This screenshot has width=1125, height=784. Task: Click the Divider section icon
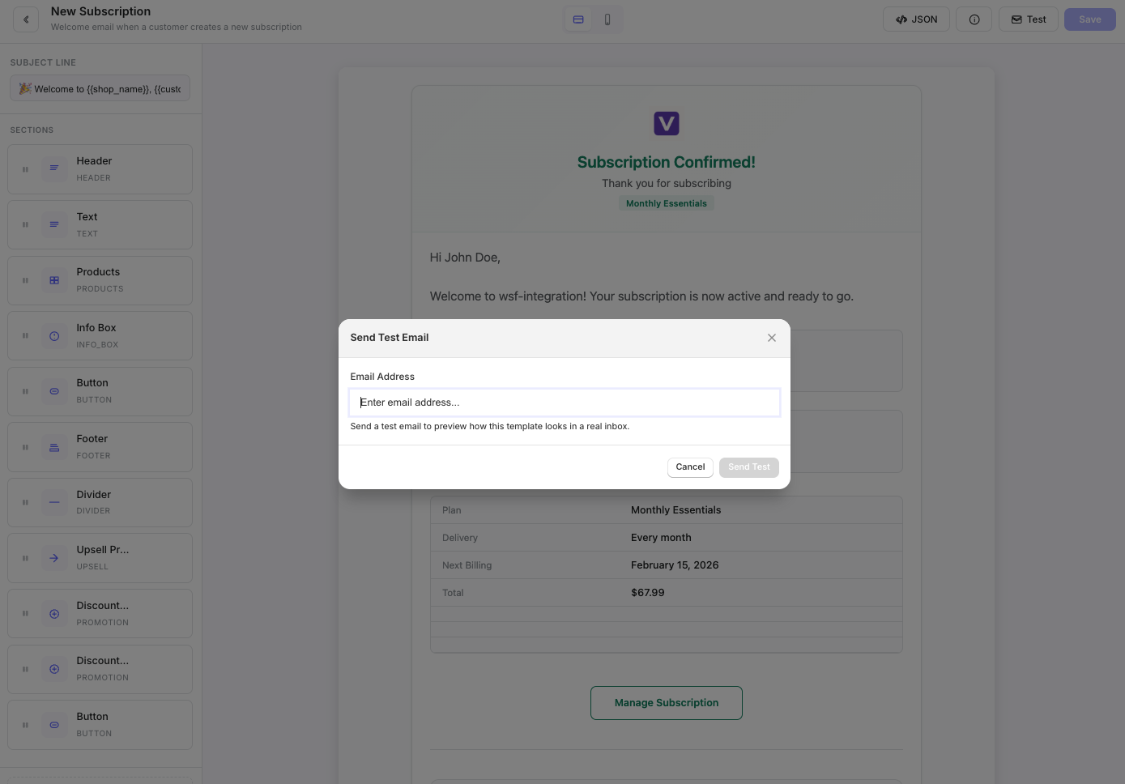pos(54,502)
